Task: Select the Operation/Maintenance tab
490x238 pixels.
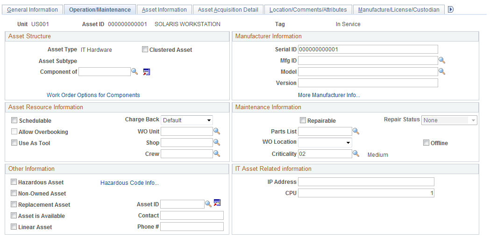Action: pyautogui.click(x=100, y=10)
